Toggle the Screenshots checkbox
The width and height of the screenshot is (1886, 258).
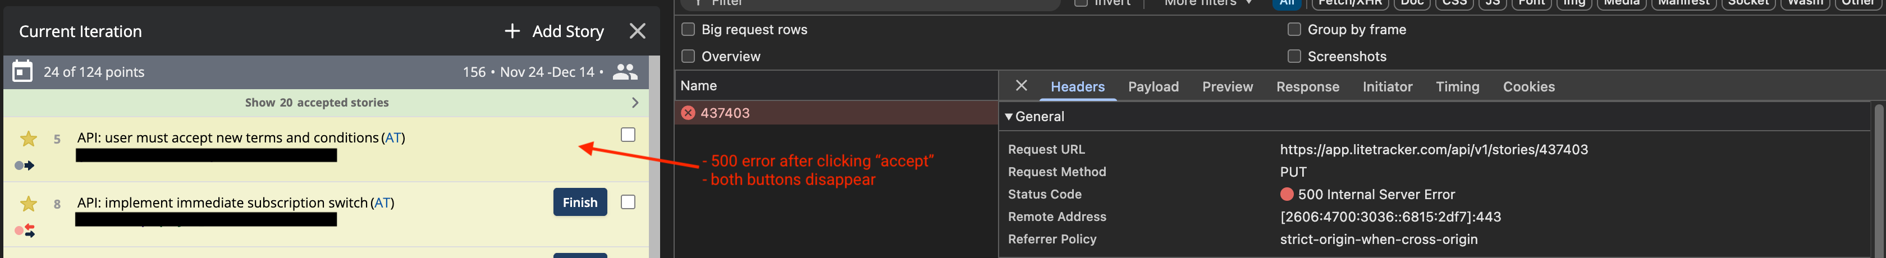coord(1294,56)
